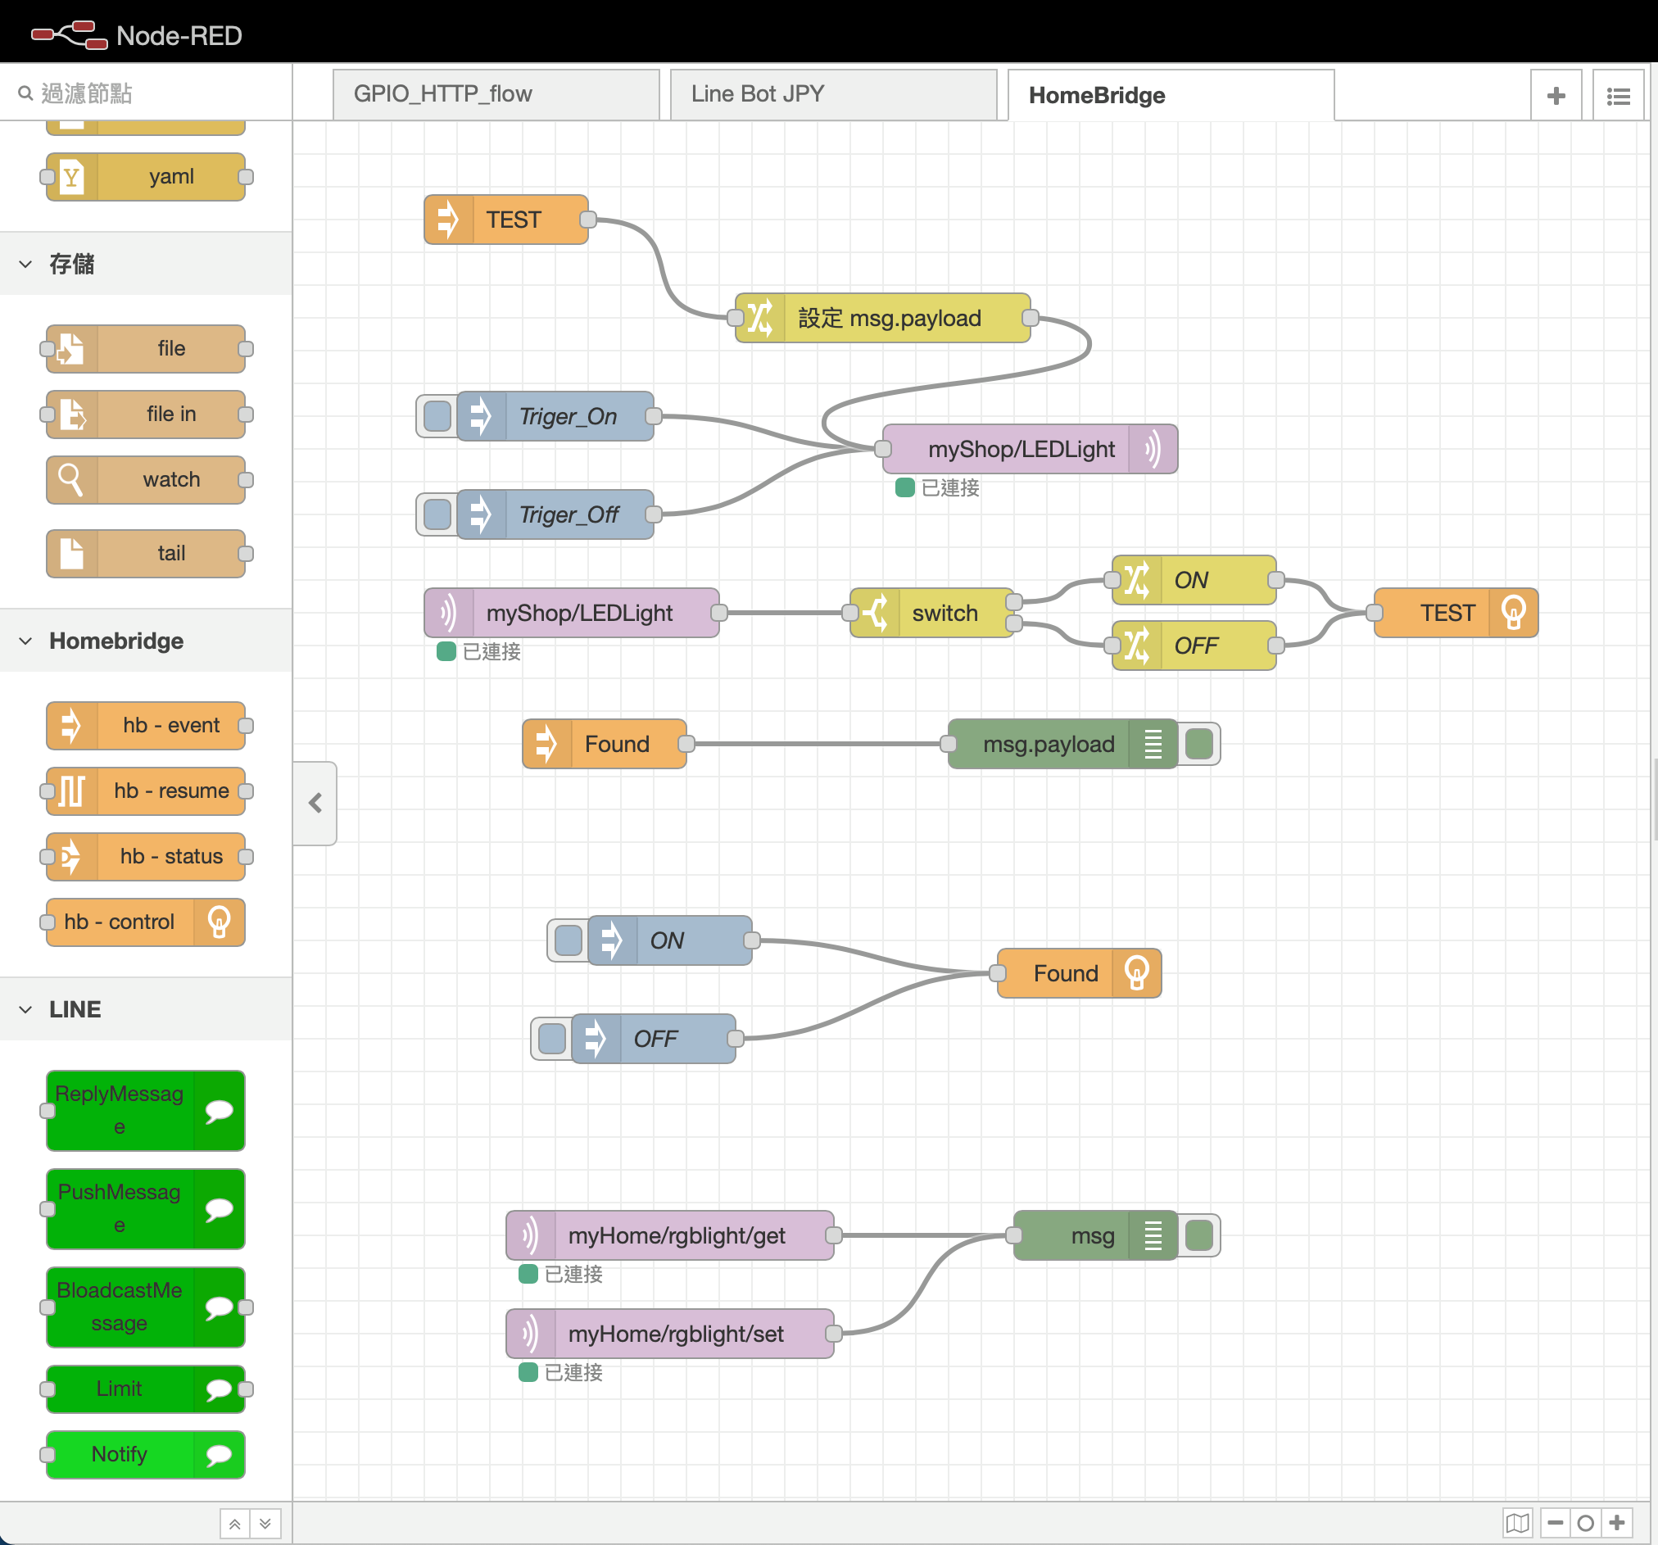Trigger the Triger_On inject button

[437, 415]
